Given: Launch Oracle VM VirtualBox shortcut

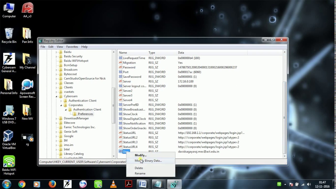Looking at the screenshot, I should [x=9, y=140].
